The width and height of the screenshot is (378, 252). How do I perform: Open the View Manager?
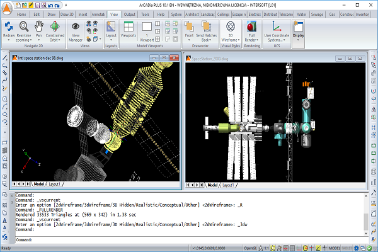75,26
